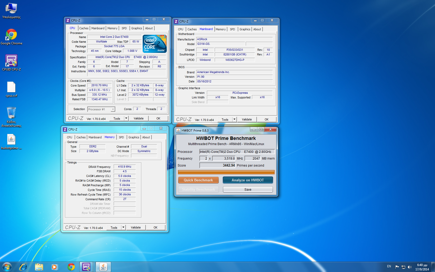Start the Quick Benchmark
This screenshot has width=435, height=272.
coord(198,180)
